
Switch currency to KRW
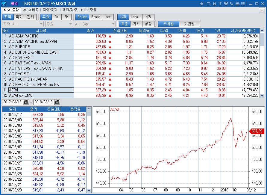(148, 17)
